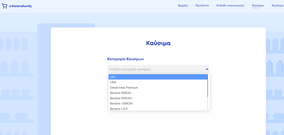Open the Χρήσιμα menu item
Viewport: 284px width, 135px height.
click(x=278, y=6)
